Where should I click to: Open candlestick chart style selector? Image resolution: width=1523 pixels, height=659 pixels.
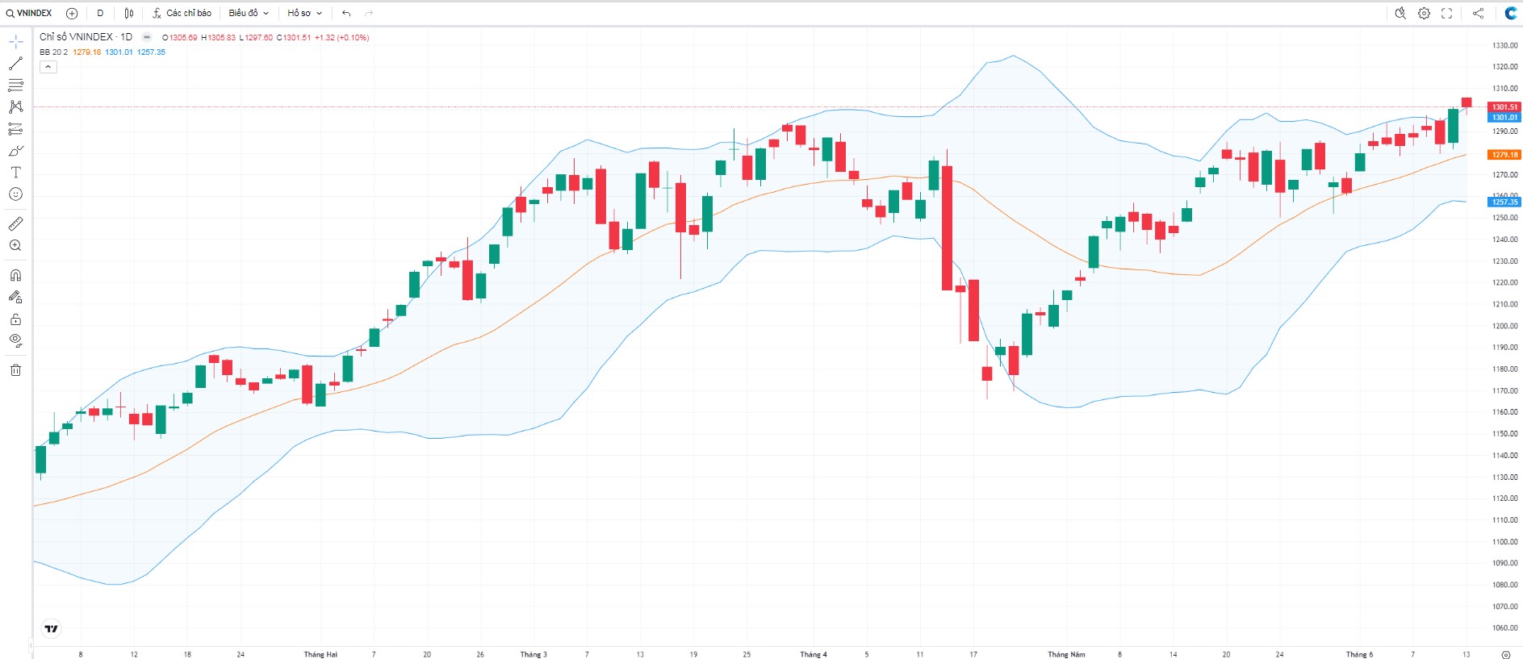tap(129, 13)
